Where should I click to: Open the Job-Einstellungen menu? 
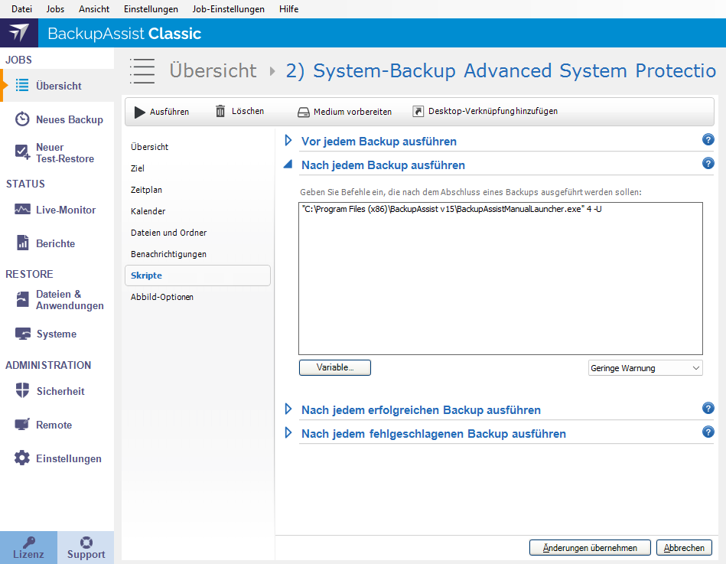click(x=229, y=9)
